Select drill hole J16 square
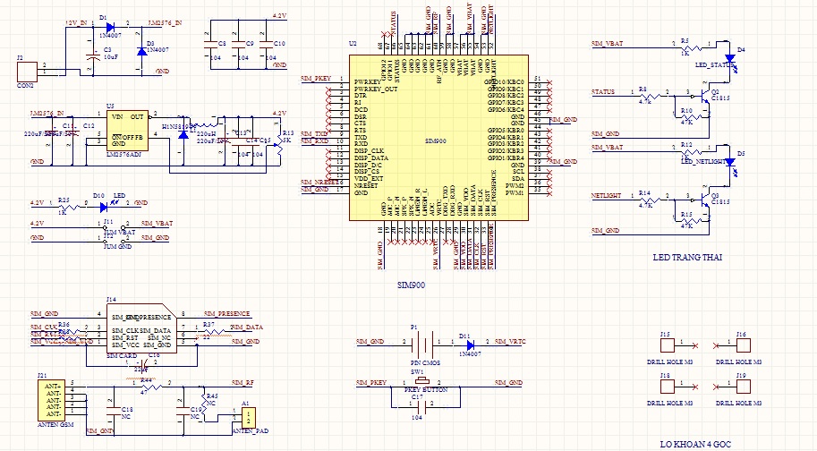 point(744,345)
